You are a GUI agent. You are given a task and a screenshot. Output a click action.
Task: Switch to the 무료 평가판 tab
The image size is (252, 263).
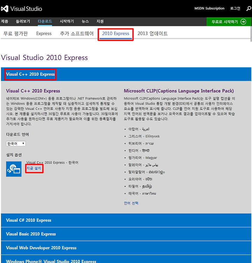(x=15, y=34)
